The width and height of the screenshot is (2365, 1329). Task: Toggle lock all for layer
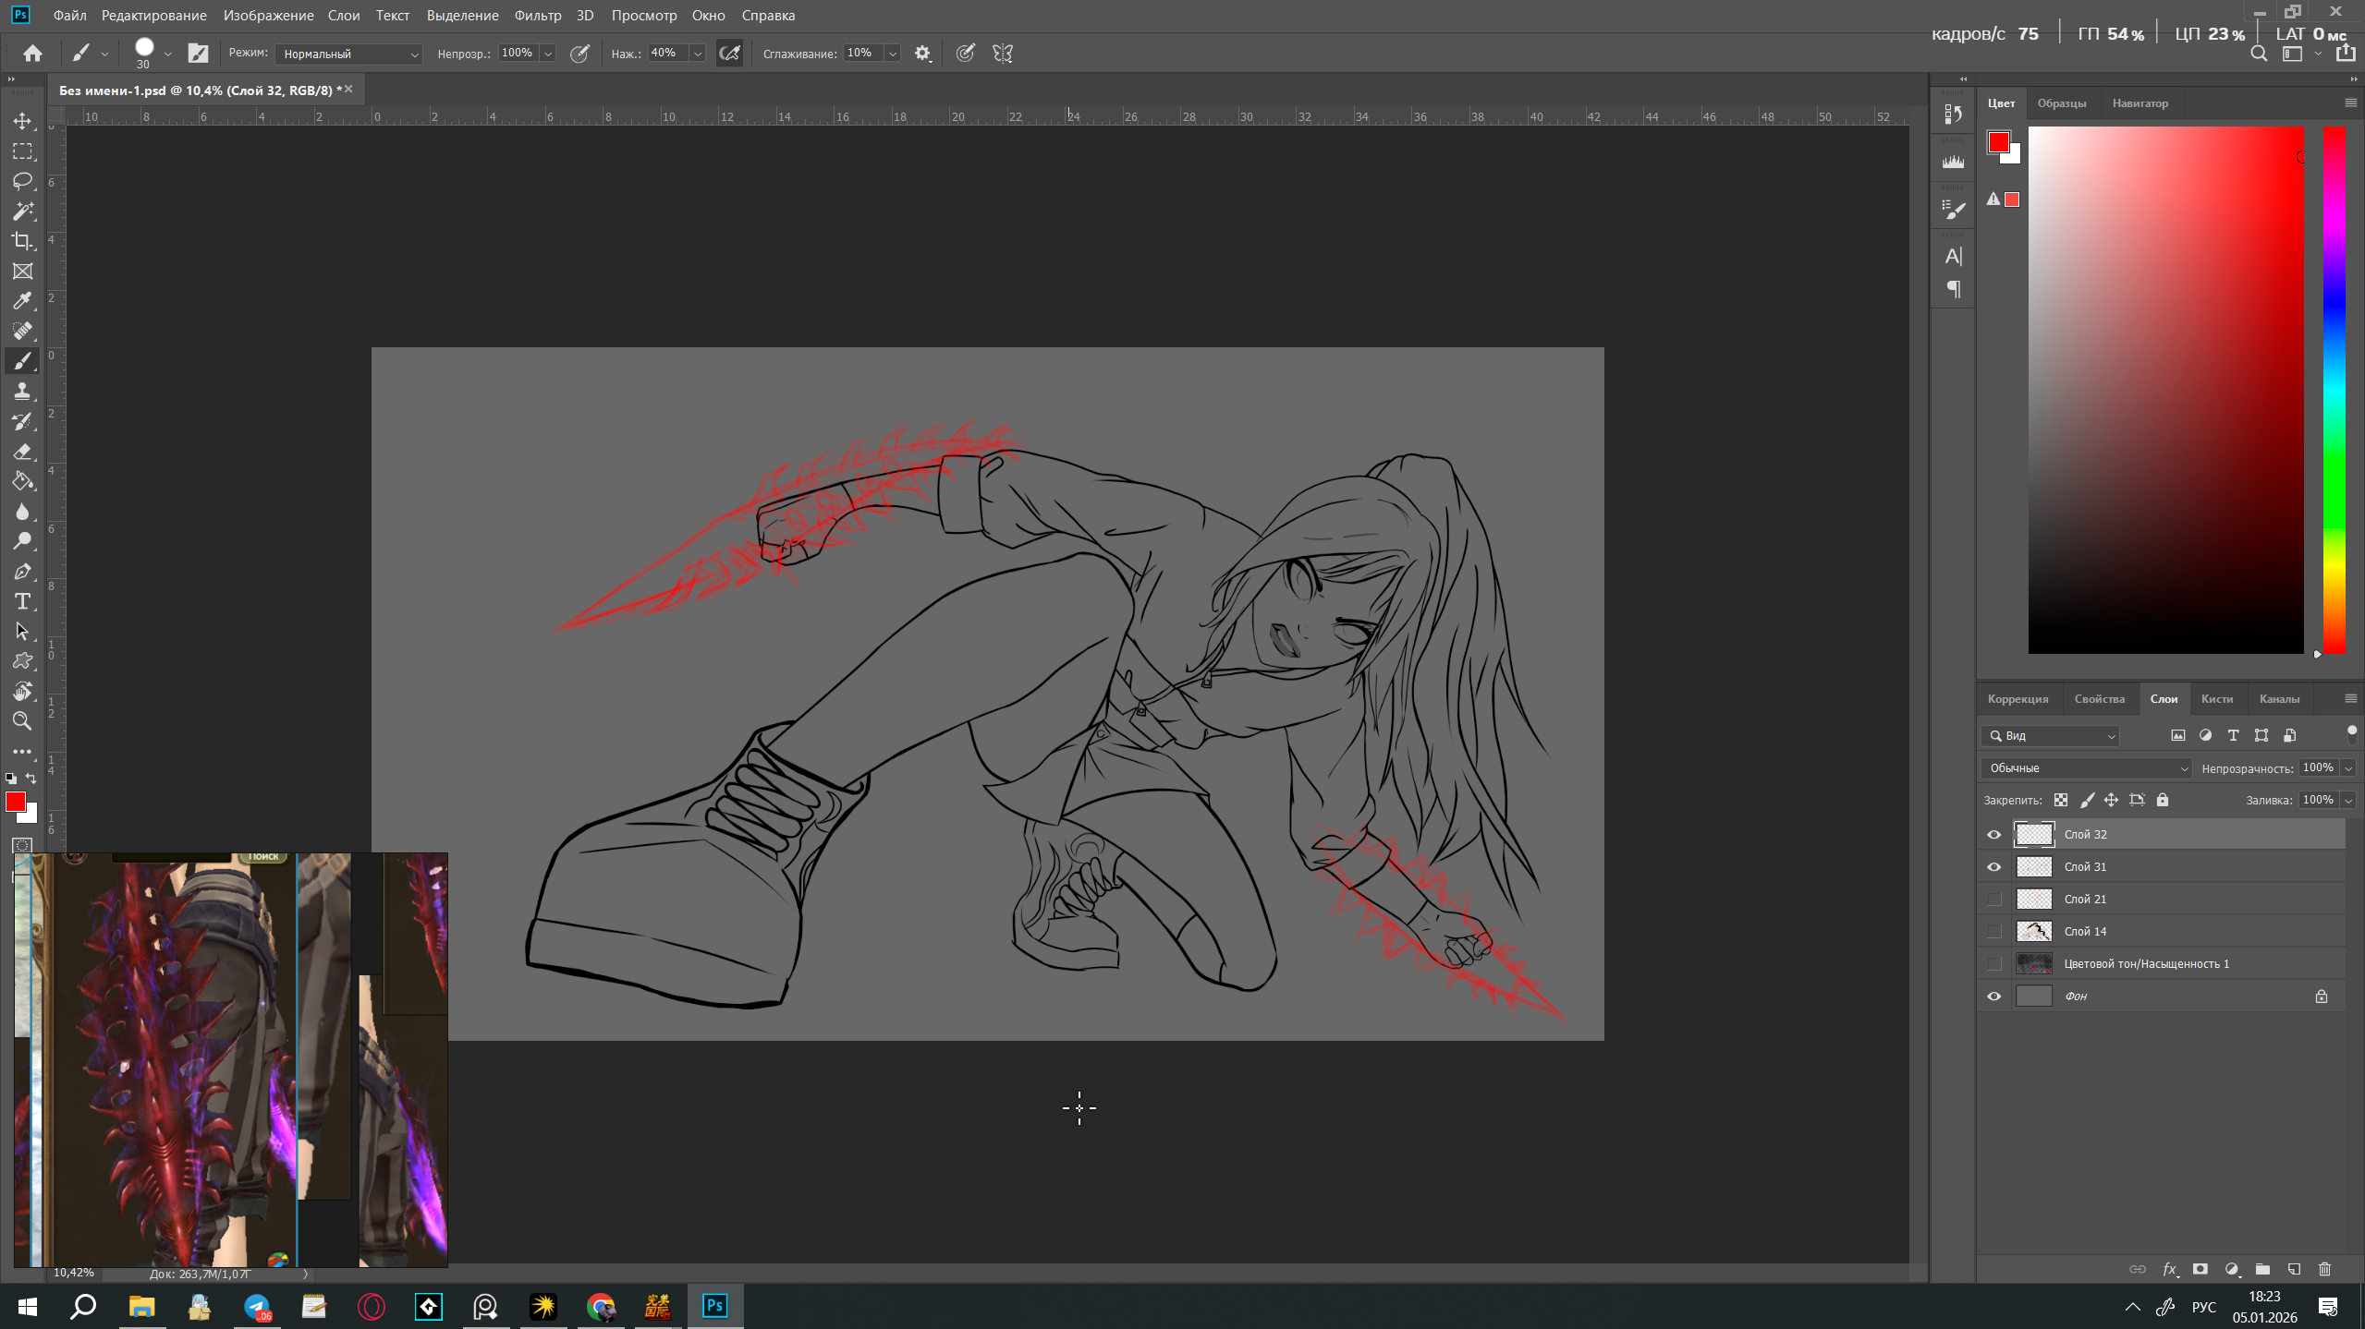pyautogui.click(x=2163, y=800)
